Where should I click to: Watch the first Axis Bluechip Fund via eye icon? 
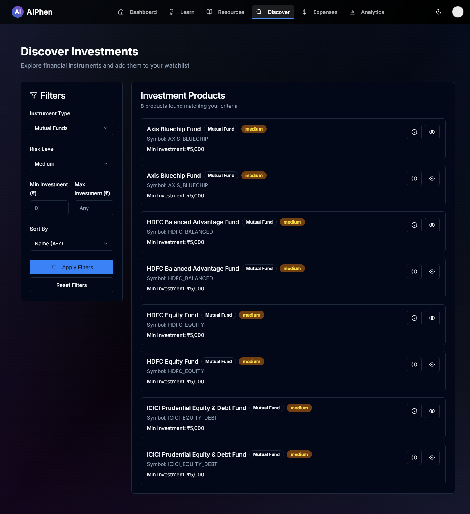tap(432, 132)
